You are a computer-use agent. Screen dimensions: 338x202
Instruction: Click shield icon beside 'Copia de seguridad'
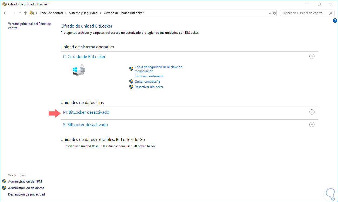tap(131, 69)
